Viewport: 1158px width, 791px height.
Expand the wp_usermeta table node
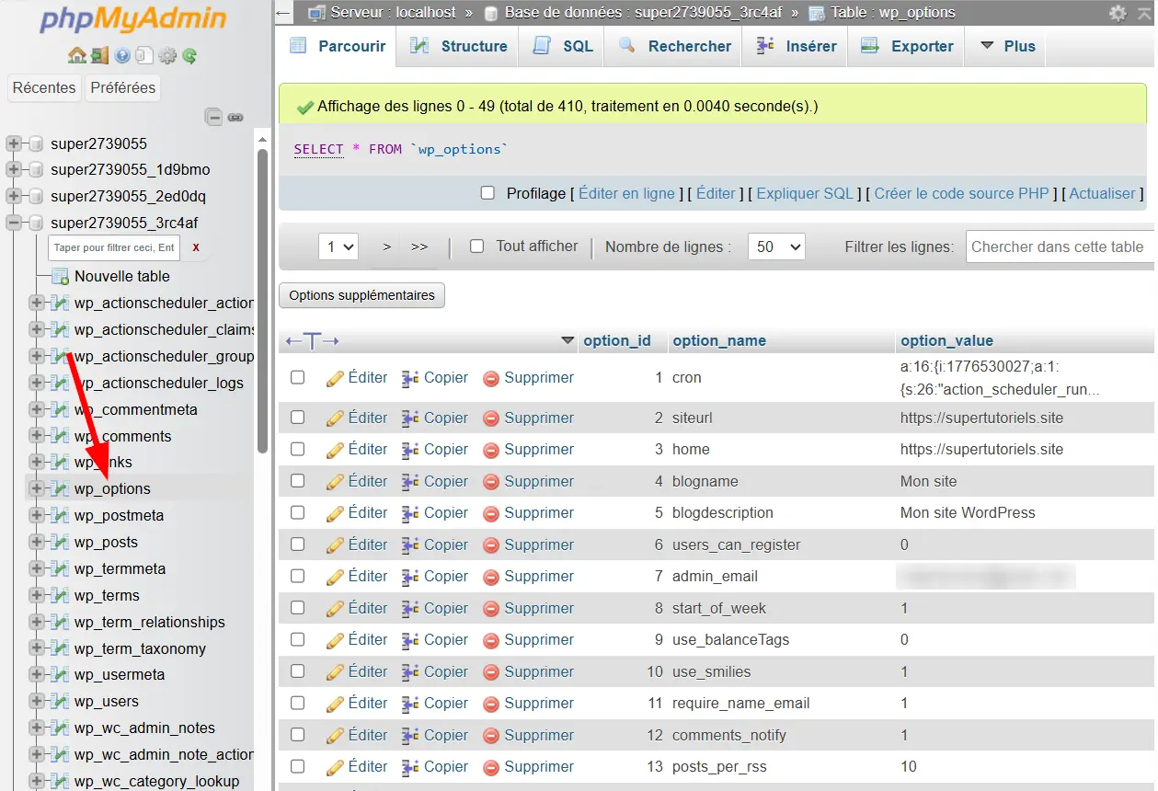(x=37, y=674)
